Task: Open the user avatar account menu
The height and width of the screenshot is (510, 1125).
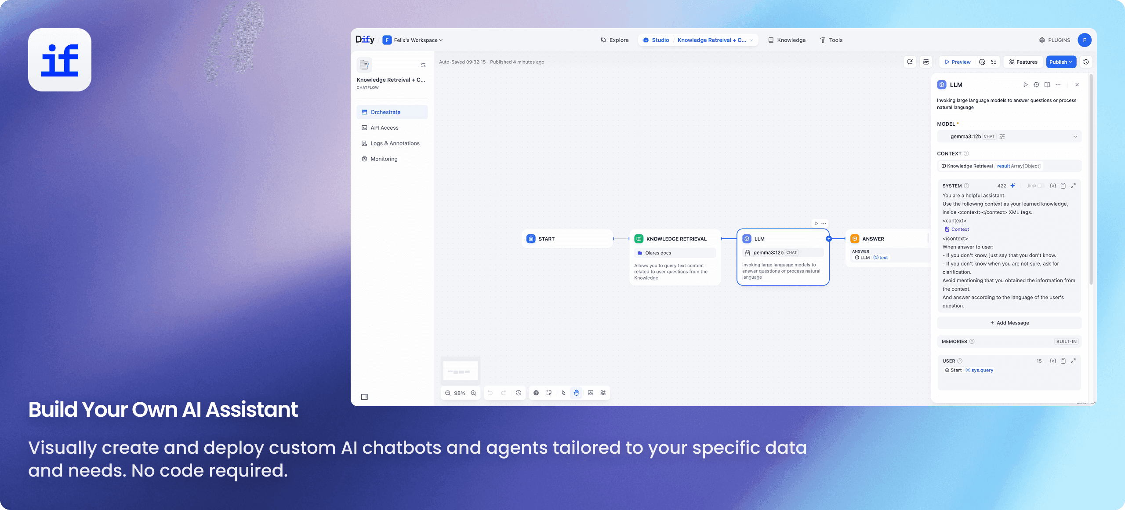Action: coord(1085,40)
